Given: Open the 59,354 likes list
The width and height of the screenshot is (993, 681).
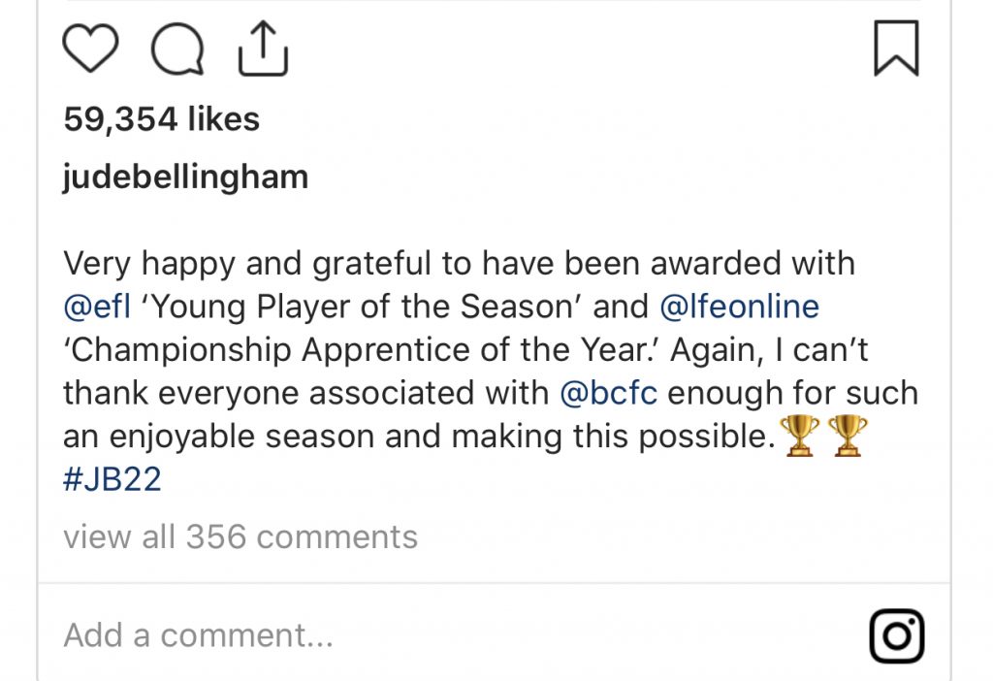Looking at the screenshot, I should [x=161, y=119].
